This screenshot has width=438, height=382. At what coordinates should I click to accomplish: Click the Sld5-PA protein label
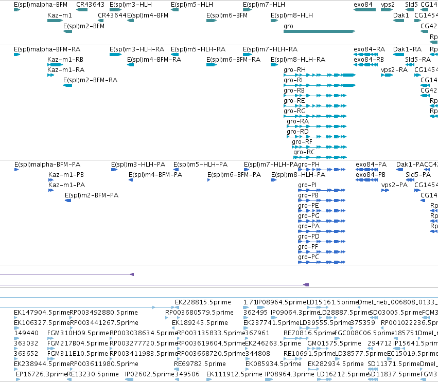click(418, 175)
